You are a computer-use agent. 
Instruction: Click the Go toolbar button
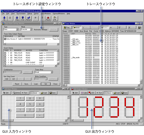coord(4,19)
